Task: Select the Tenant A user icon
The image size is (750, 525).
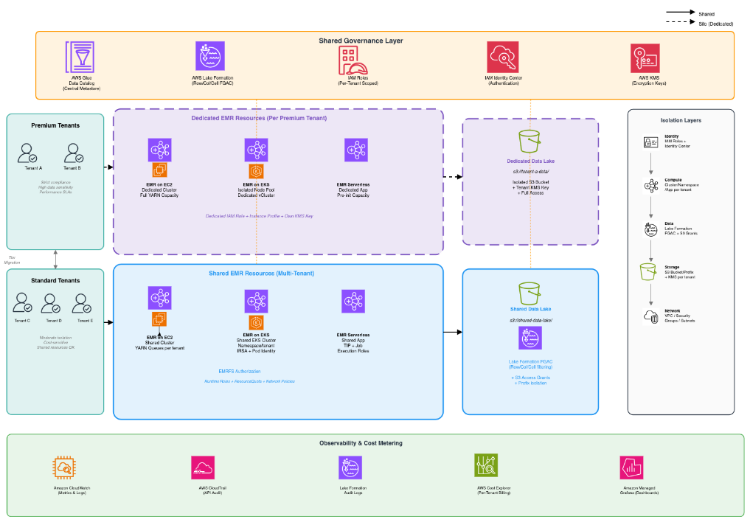Action: point(27,153)
